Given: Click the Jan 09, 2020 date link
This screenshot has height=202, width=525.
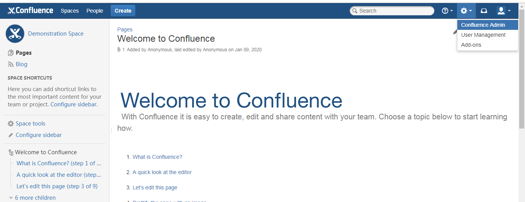Looking at the screenshot, I should tap(248, 50).
